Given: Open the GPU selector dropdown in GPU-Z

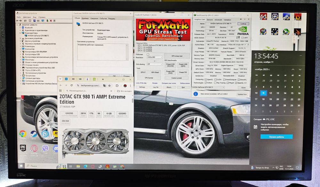Looking at the screenshot, I should (x=208, y=87).
